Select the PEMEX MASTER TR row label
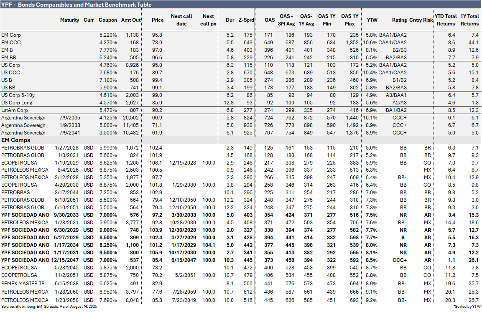The width and height of the screenshot is (482, 312). 23,284
